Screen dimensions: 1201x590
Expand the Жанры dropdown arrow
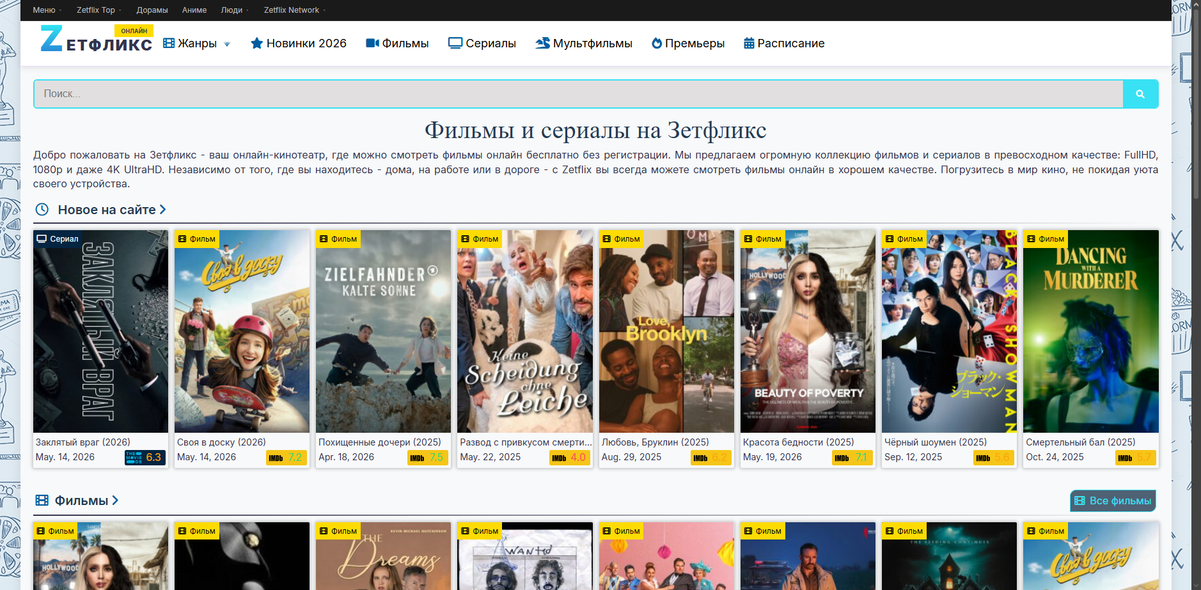point(227,44)
